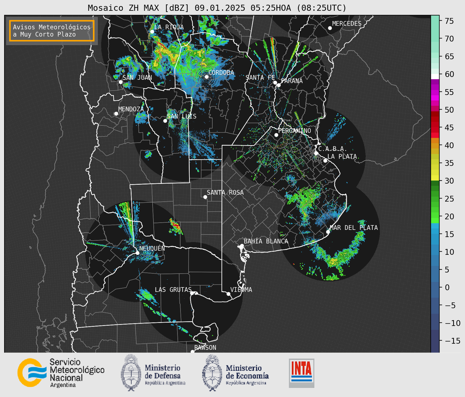465x397 pixels.
Task: Click the green 25 dBZ color band
Action: [x=435, y=199]
